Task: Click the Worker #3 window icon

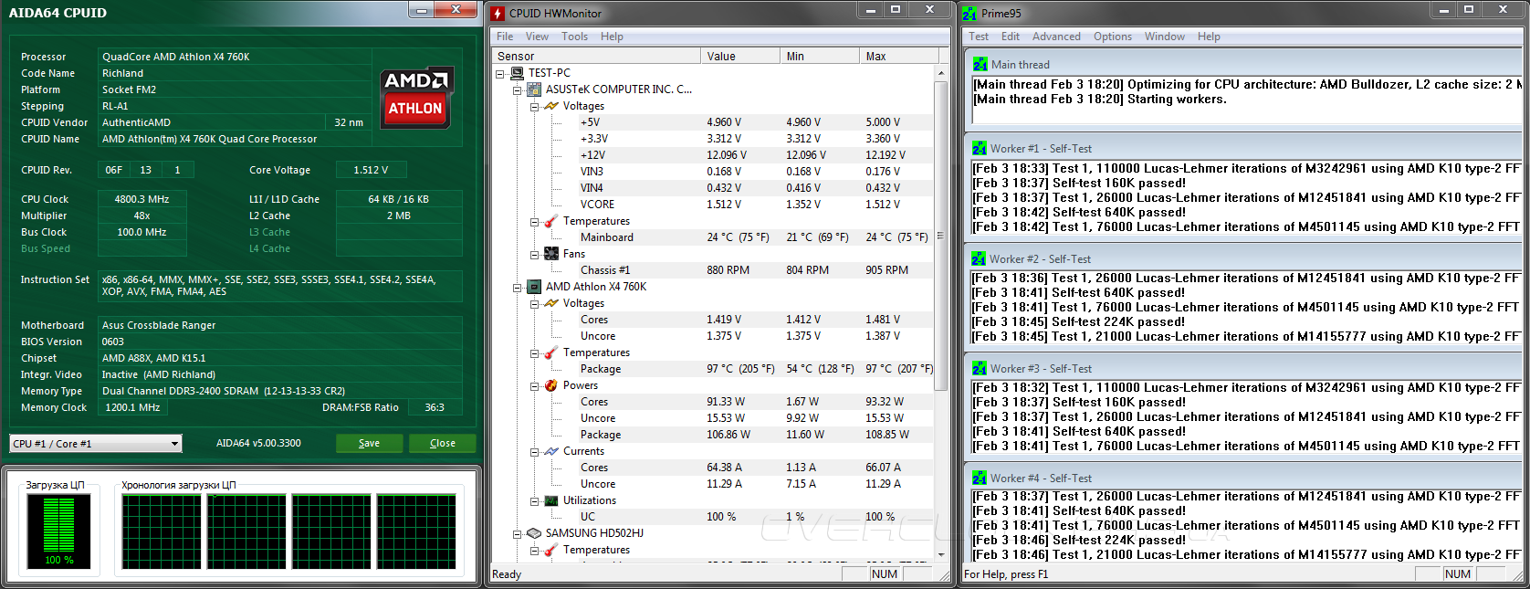Action: pyautogui.click(x=980, y=369)
